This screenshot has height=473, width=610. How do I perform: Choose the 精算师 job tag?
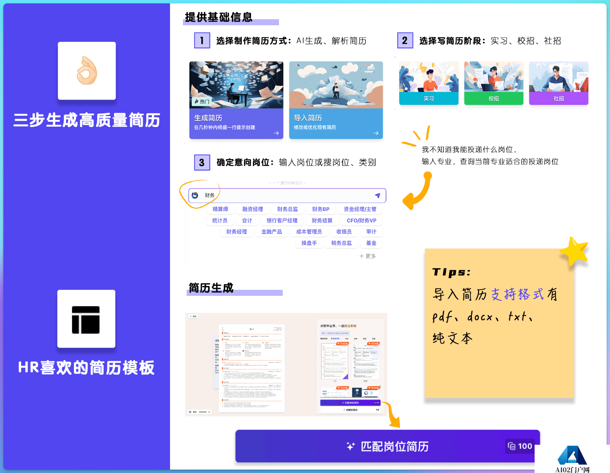pyautogui.click(x=220, y=209)
